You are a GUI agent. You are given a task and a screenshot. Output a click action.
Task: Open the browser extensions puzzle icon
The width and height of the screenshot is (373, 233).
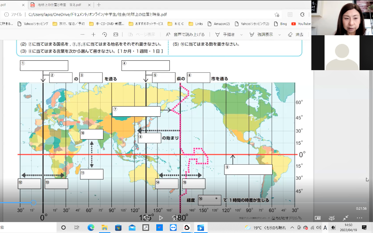(302, 15)
